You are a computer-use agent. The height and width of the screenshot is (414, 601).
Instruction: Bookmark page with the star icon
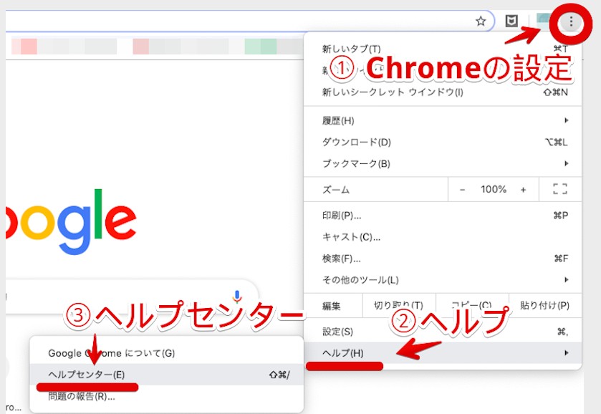pos(481,21)
